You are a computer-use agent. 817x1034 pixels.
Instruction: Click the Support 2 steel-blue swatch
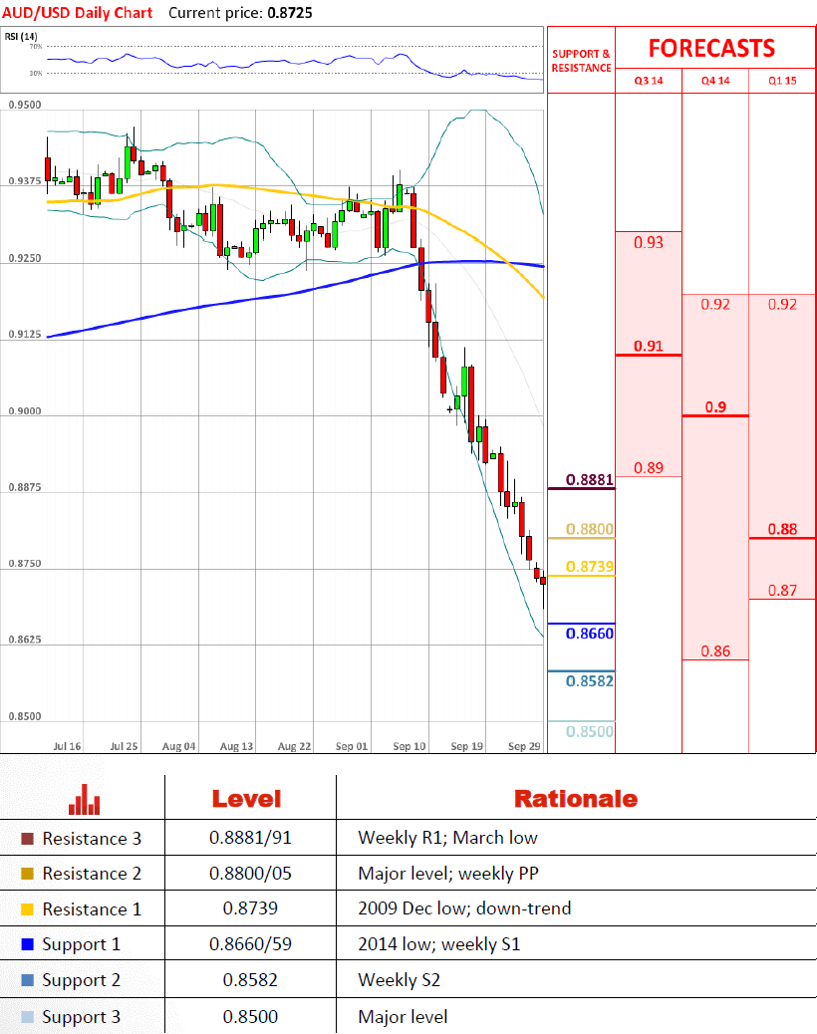27,980
